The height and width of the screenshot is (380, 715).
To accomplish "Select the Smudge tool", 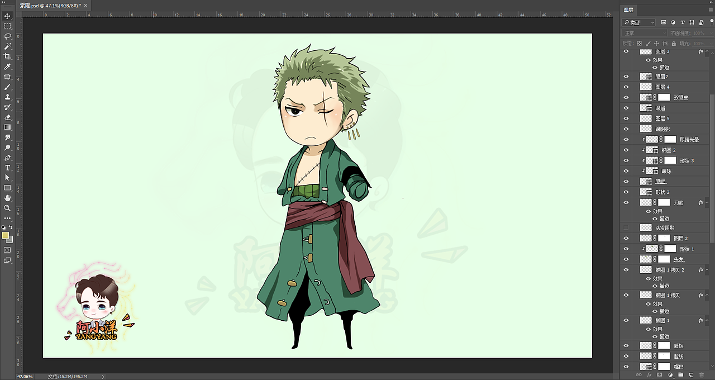I will (7, 137).
